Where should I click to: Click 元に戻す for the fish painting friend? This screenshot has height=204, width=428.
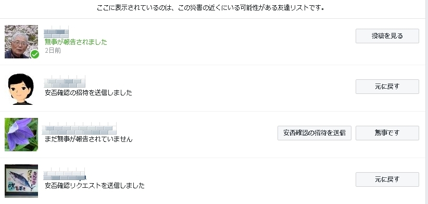click(387, 179)
